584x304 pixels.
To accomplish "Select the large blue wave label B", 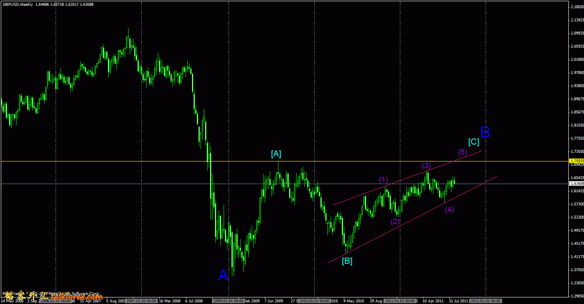I will (485, 132).
